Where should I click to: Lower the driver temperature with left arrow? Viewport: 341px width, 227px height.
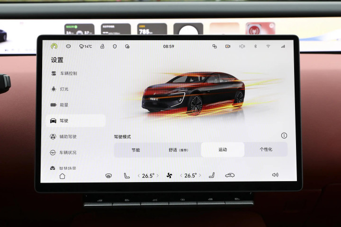coord(138,176)
